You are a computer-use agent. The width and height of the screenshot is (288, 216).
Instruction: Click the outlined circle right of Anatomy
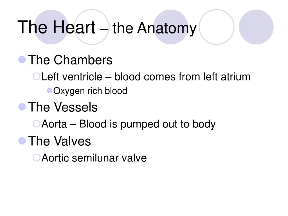tap(217, 27)
